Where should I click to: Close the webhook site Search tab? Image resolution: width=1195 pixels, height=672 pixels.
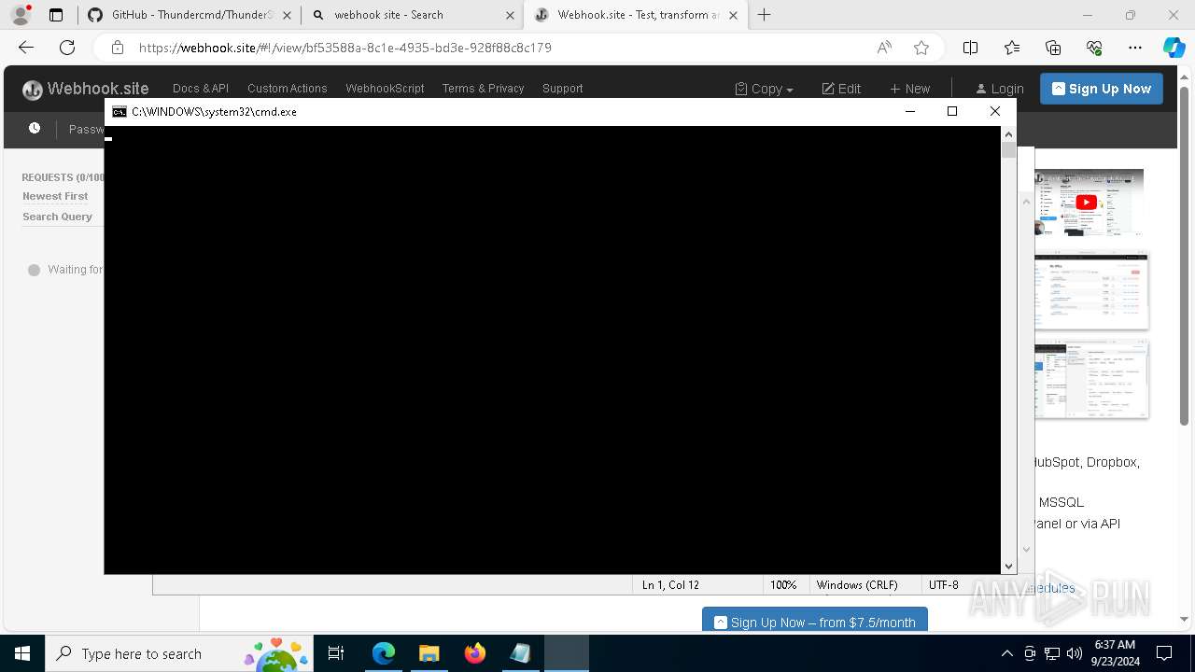tap(510, 15)
